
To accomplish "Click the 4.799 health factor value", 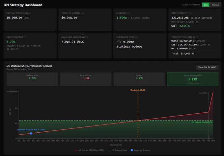I will pos(11,42).
